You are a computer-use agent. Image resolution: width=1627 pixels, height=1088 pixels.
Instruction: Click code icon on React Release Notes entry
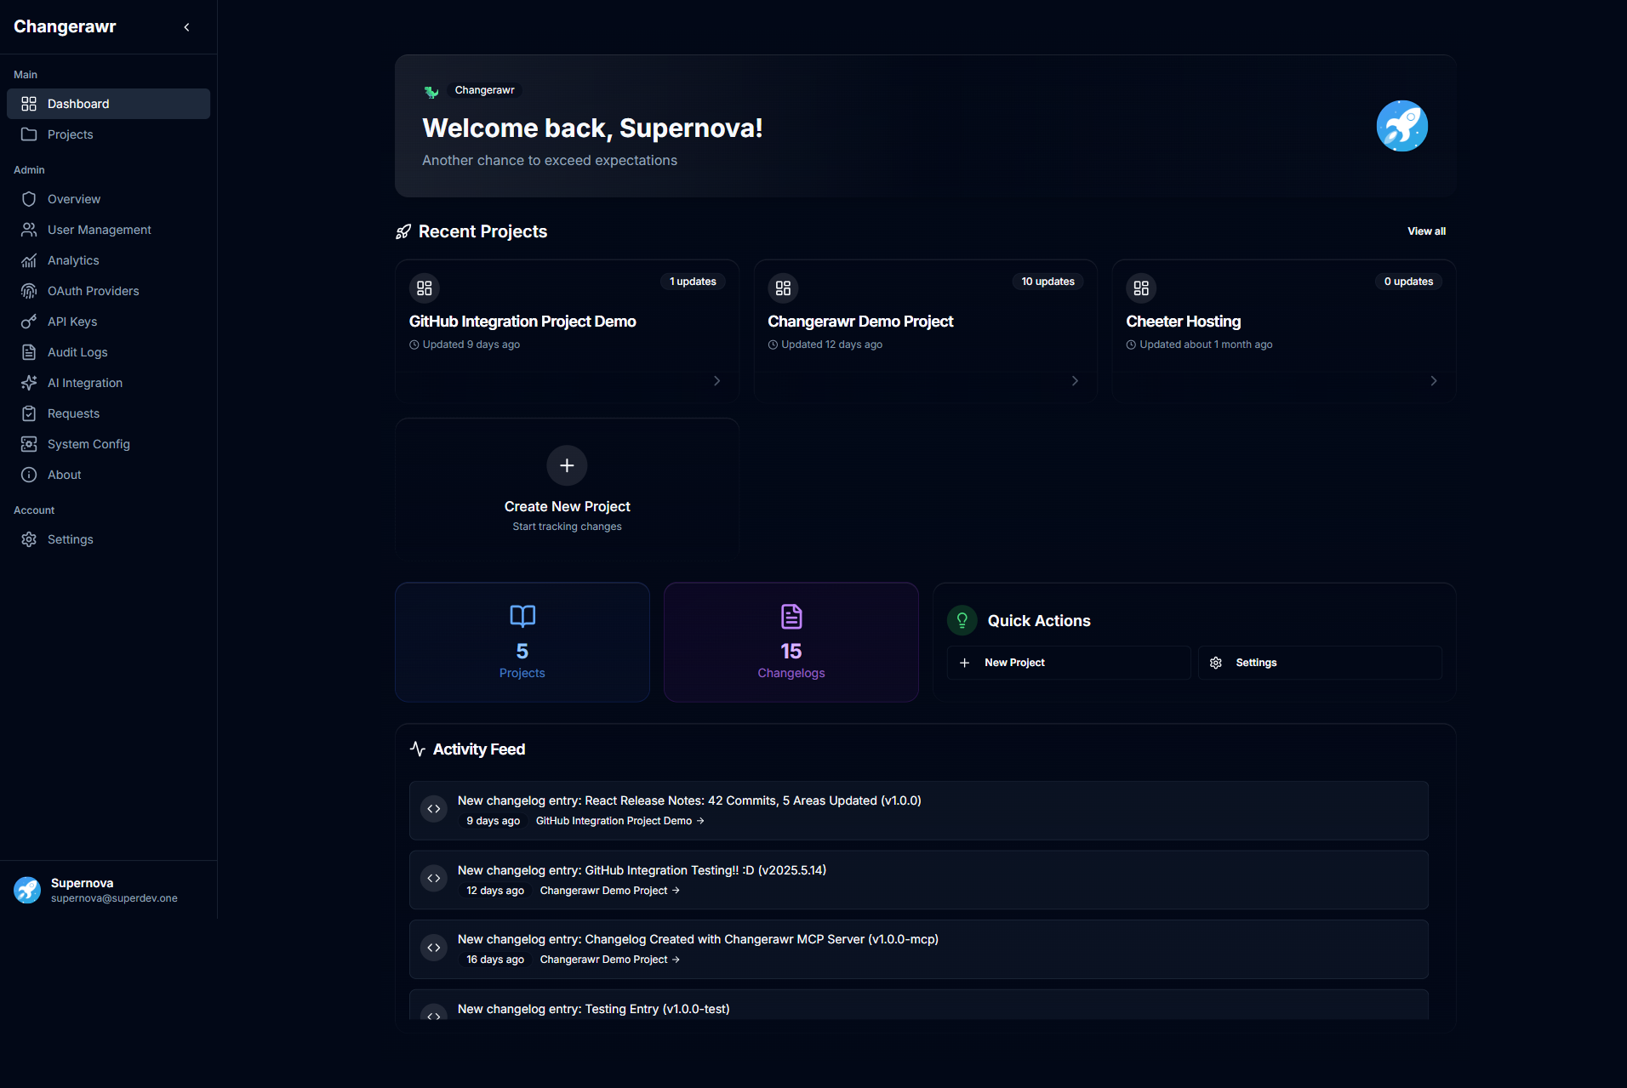point(434,809)
